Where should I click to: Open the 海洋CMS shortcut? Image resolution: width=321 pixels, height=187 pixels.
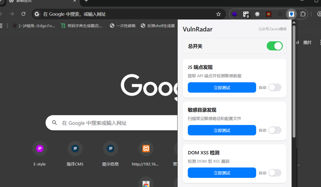(x=75, y=148)
